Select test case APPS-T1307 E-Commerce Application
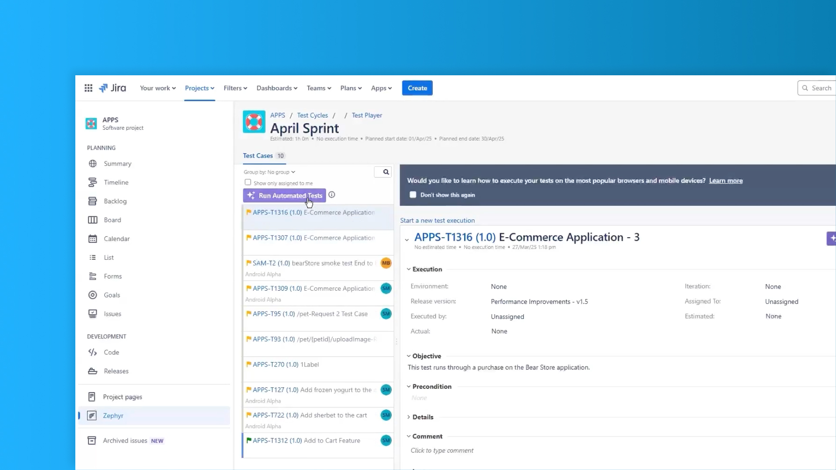836x470 pixels. [318, 242]
